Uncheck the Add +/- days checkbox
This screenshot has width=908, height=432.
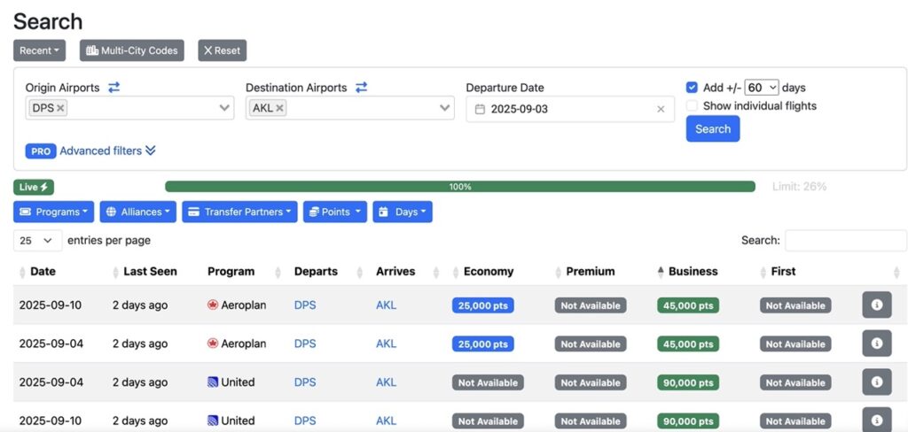[x=692, y=88]
